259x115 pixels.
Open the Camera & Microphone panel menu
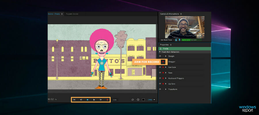click(181, 14)
